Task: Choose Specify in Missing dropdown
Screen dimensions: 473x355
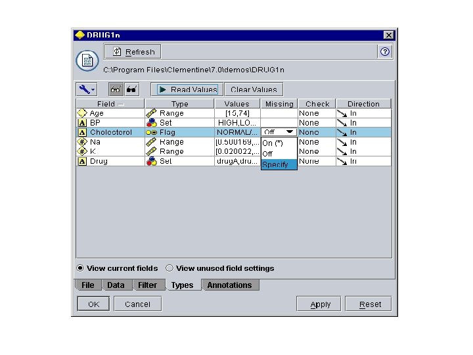Action: pyautogui.click(x=279, y=164)
